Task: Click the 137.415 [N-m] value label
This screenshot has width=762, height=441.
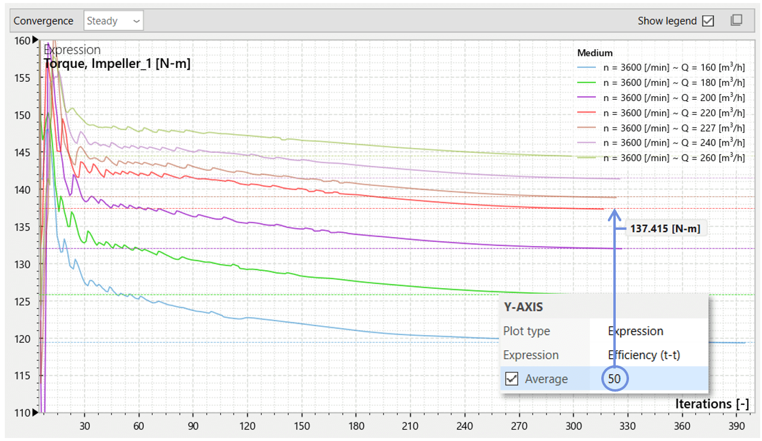Action: pos(666,229)
